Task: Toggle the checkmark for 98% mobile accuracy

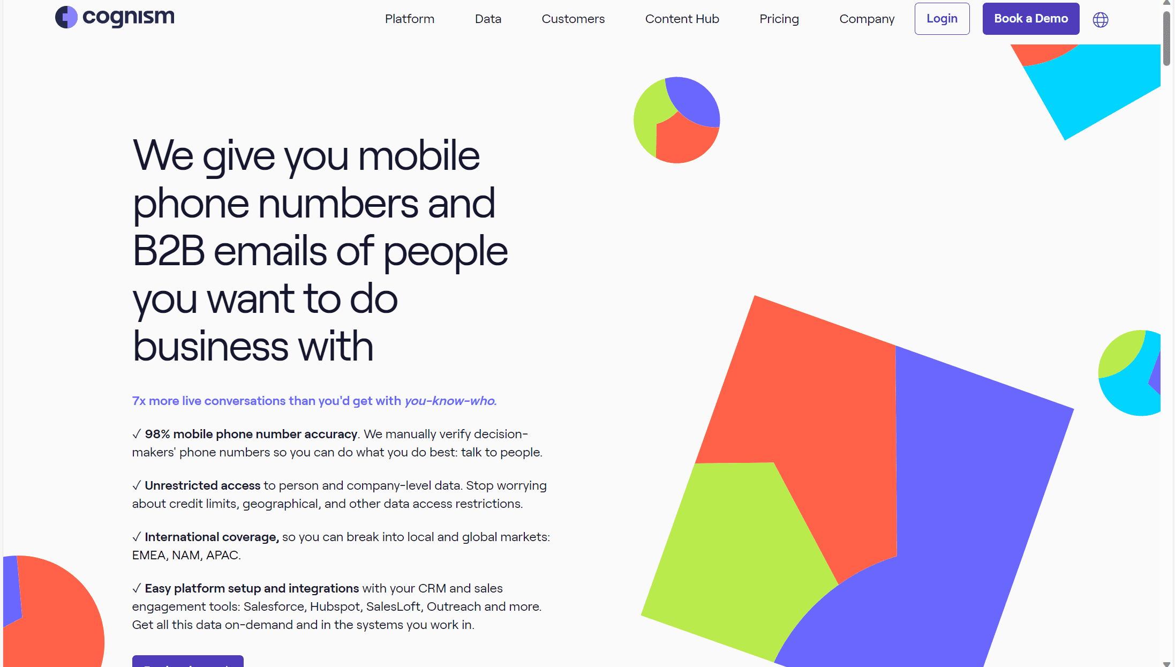Action: click(135, 434)
